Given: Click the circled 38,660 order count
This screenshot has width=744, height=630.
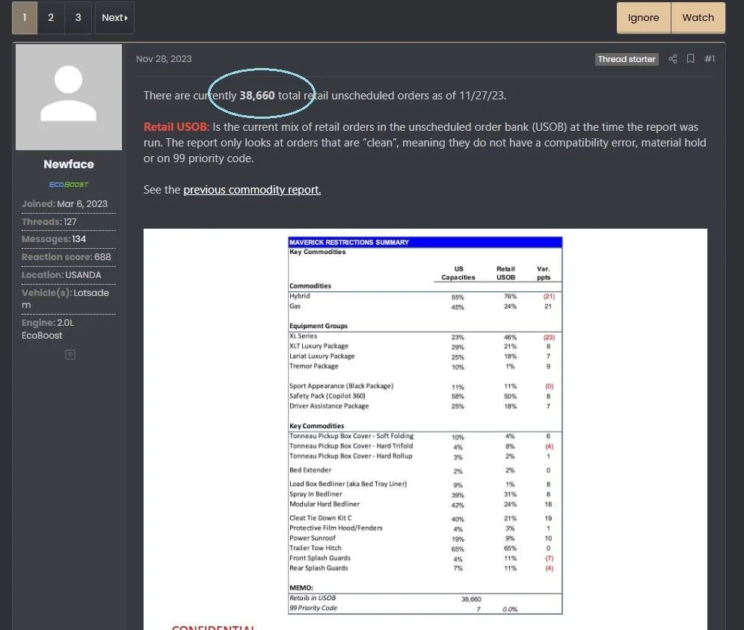Looking at the screenshot, I should coord(256,96).
